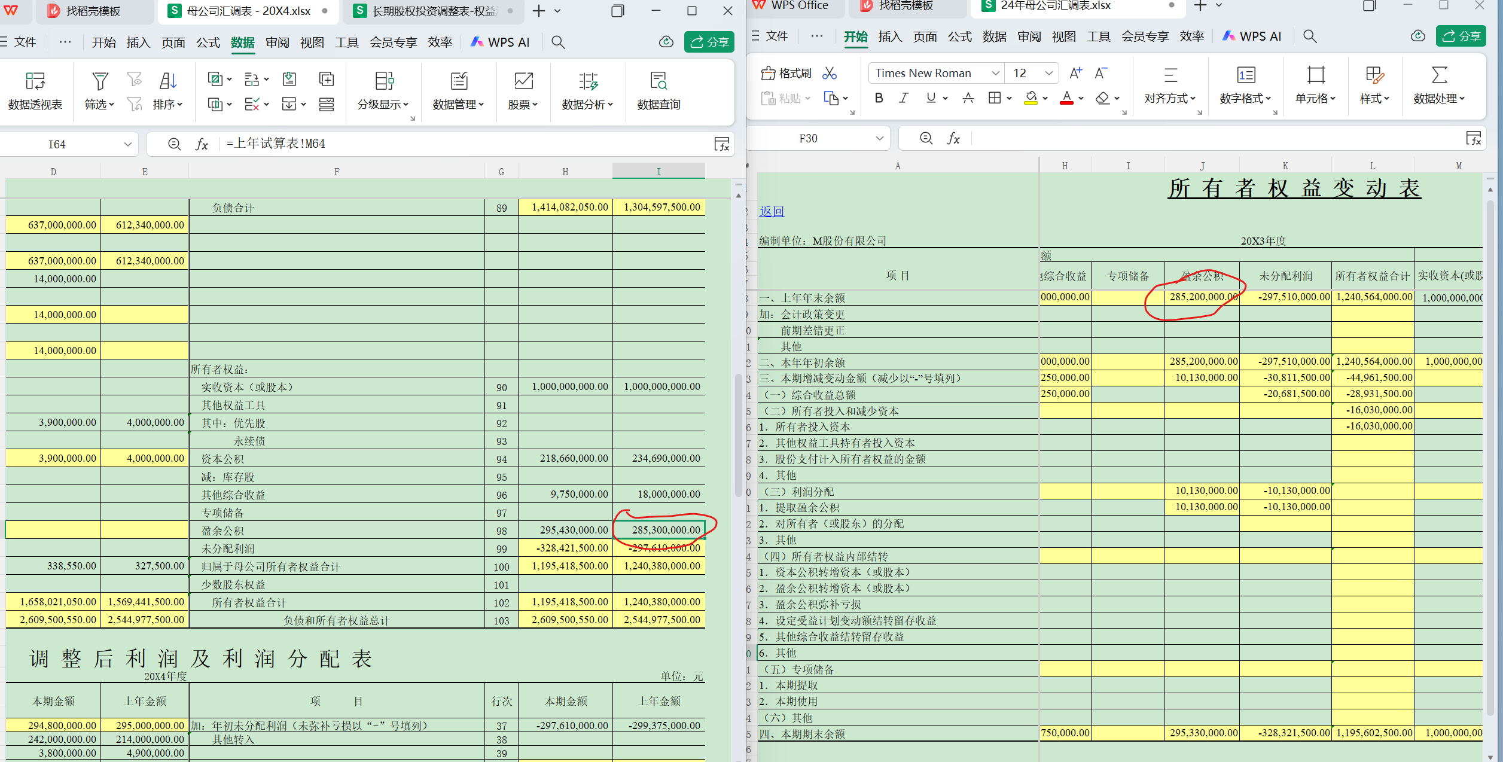This screenshot has height=762, width=1503.
Task: Click the 返回 hyperlink in sheet
Action: 772,211
